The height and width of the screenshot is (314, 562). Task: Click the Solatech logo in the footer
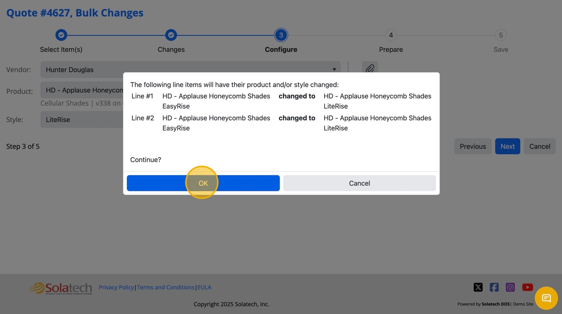61,288
